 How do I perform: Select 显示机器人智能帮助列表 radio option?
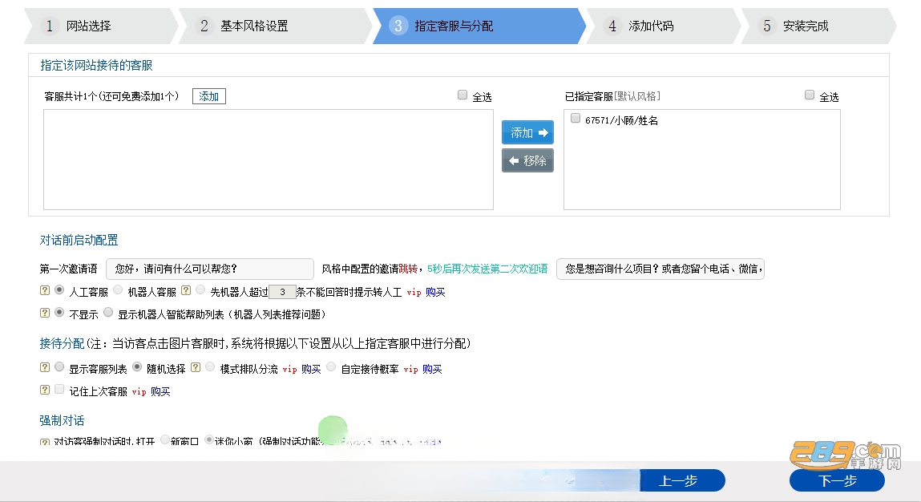click(x=108, y=313)
